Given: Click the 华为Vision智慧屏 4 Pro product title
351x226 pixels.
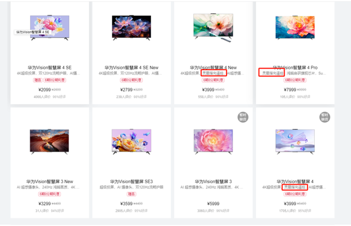Looking at the screenshot, I should click(x=295, y=67).
